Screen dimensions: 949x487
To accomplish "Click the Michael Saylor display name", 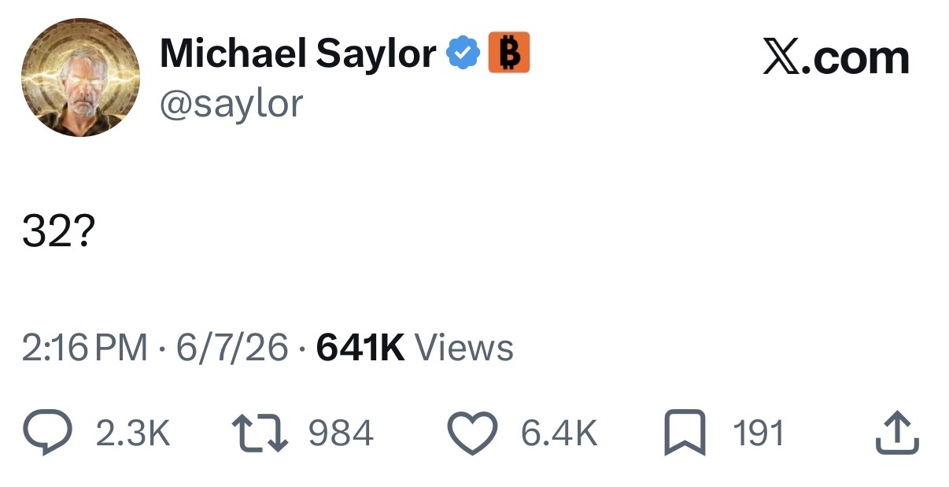I will click(298, 53).
